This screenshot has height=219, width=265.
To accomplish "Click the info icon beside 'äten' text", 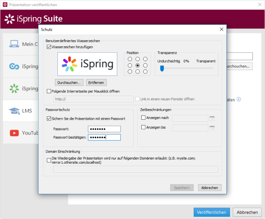I will [x=238, y=99].
